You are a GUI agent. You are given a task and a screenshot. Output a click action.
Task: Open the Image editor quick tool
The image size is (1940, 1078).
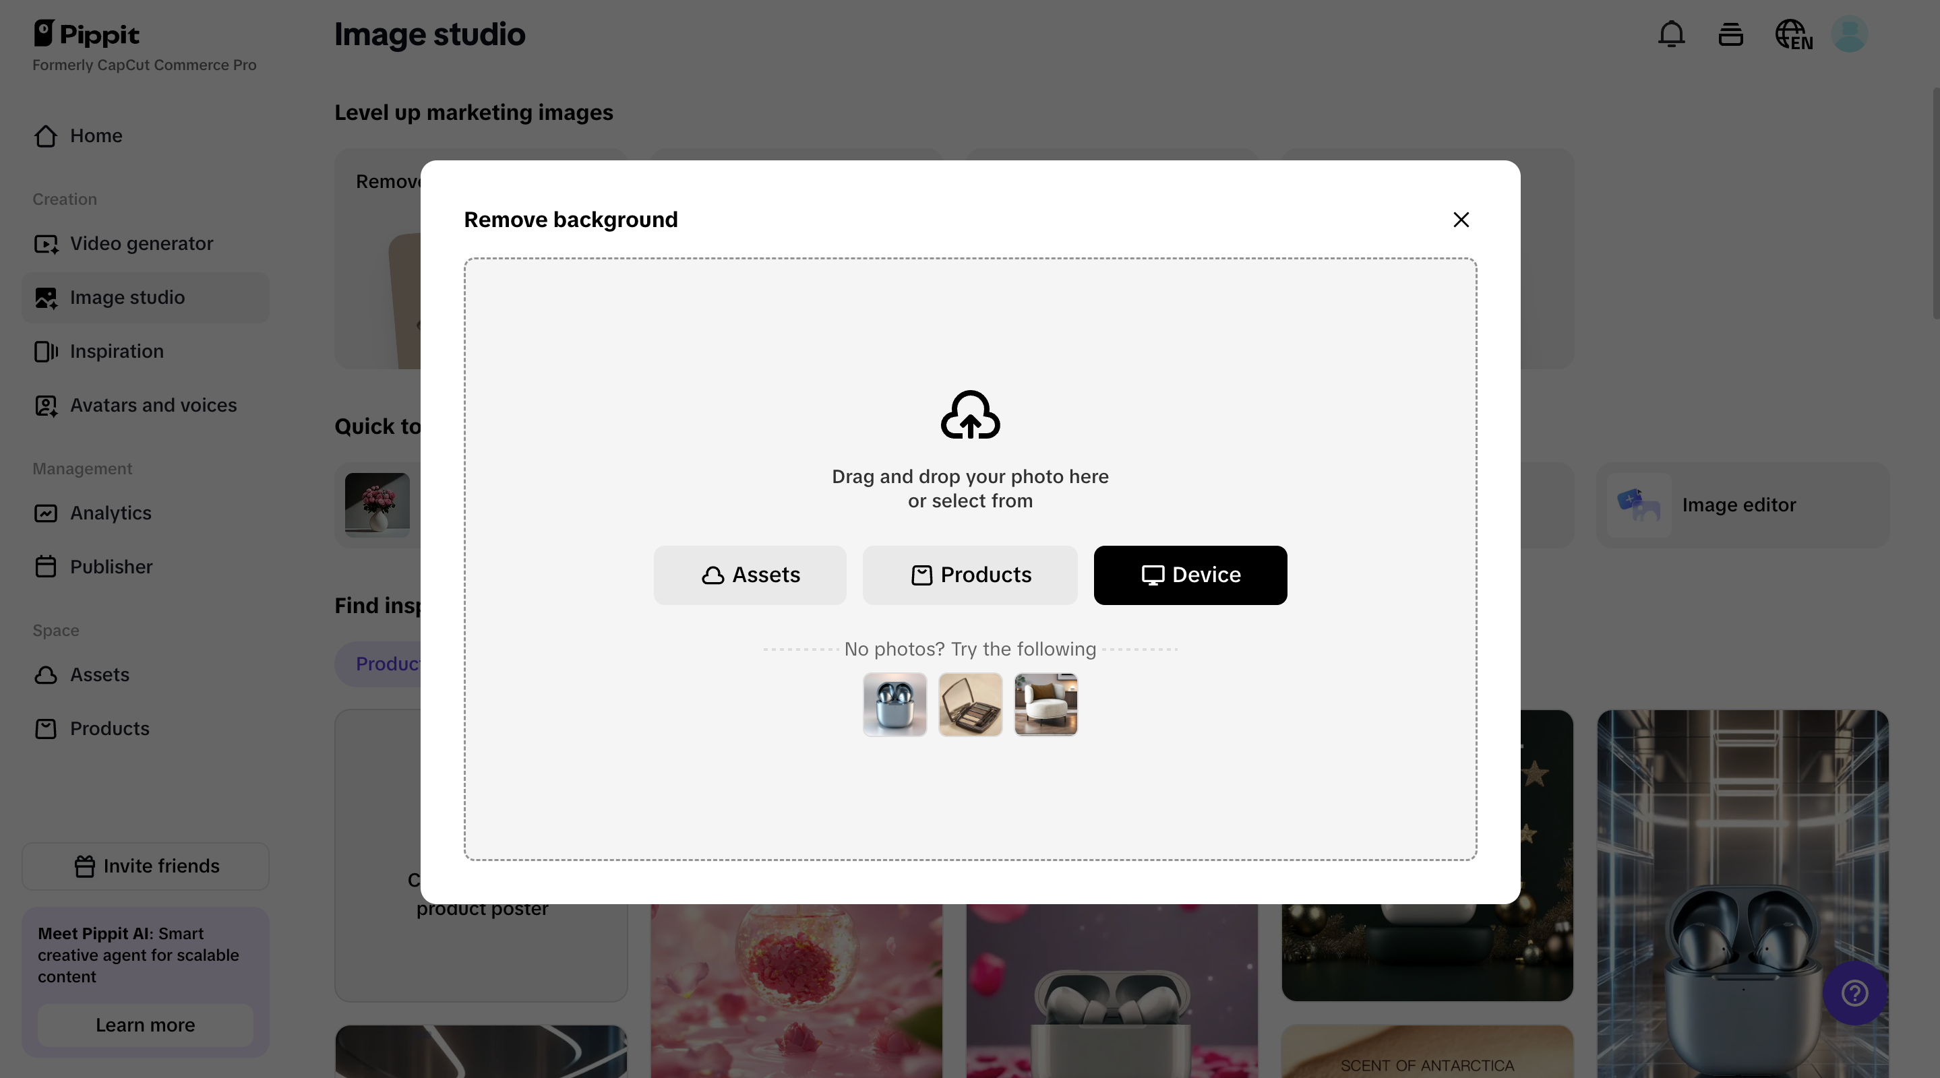click(x=1738, y=505)
